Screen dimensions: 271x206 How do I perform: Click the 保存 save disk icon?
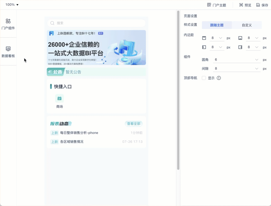(258, 5)
